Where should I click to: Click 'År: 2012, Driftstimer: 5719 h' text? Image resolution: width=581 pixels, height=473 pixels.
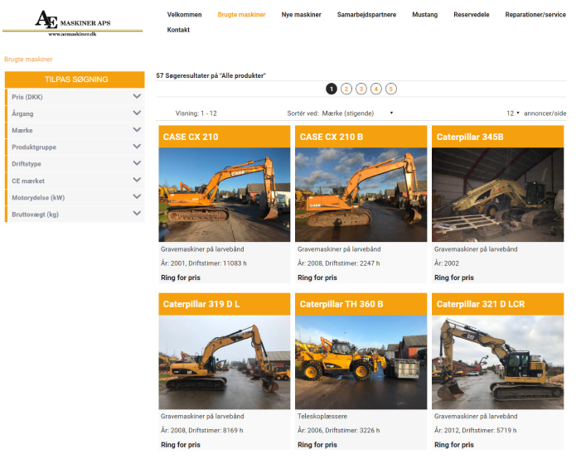click(476, 431)
